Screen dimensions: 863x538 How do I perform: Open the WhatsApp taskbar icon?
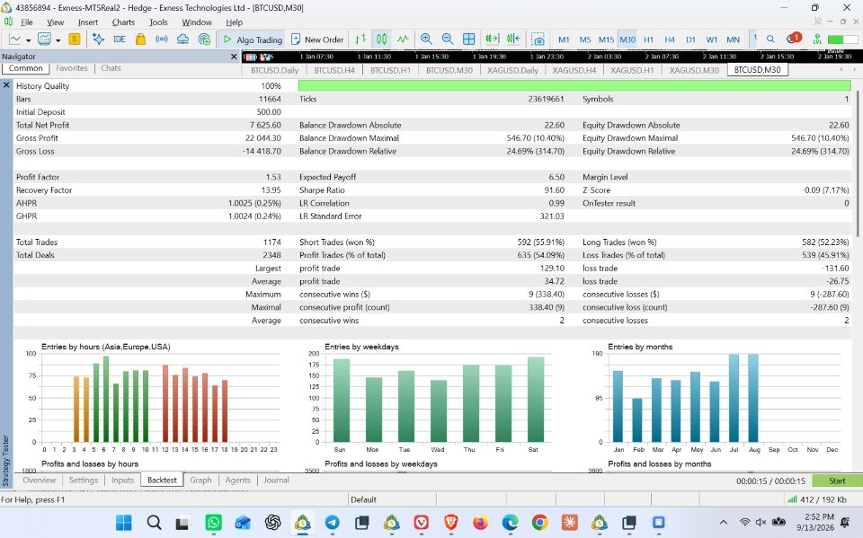(213, 522)
